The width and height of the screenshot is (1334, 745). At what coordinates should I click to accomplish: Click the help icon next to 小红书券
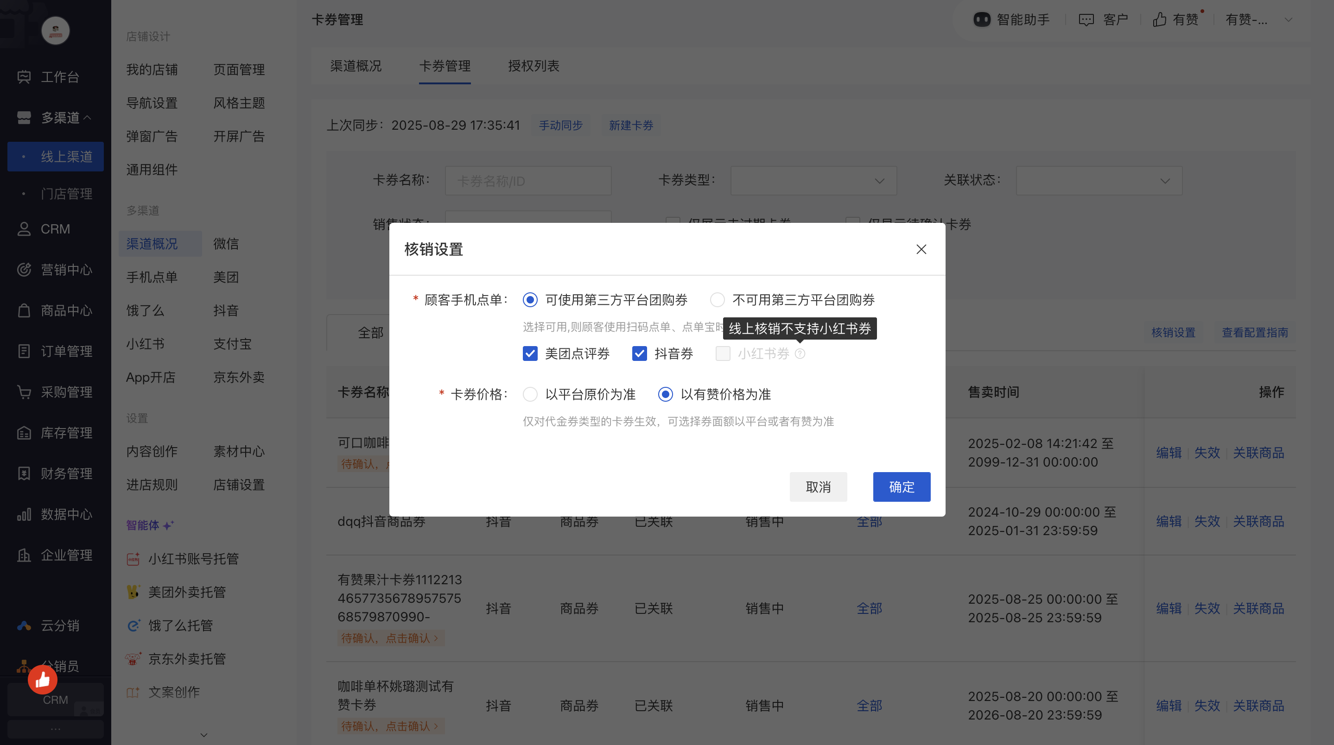(x=800, y=354)
